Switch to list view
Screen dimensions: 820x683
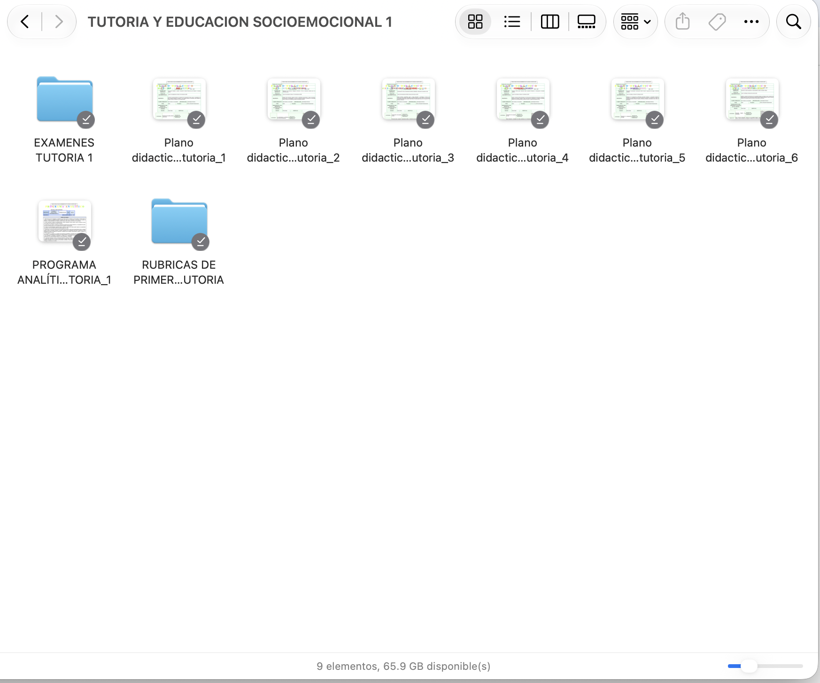(512, 22)
